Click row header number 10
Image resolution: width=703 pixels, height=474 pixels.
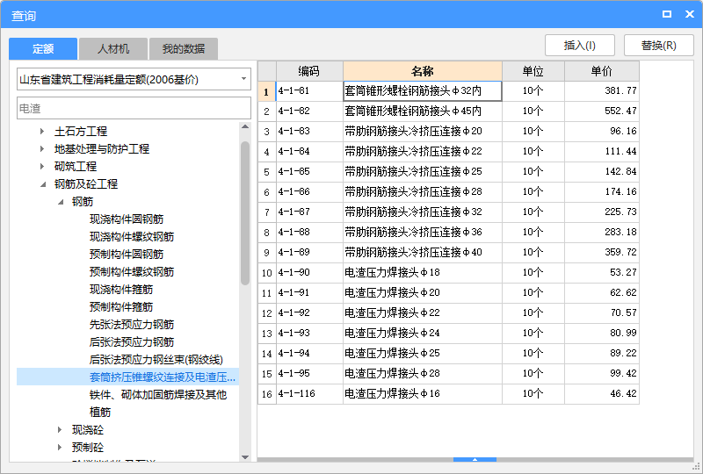[267, 272]
